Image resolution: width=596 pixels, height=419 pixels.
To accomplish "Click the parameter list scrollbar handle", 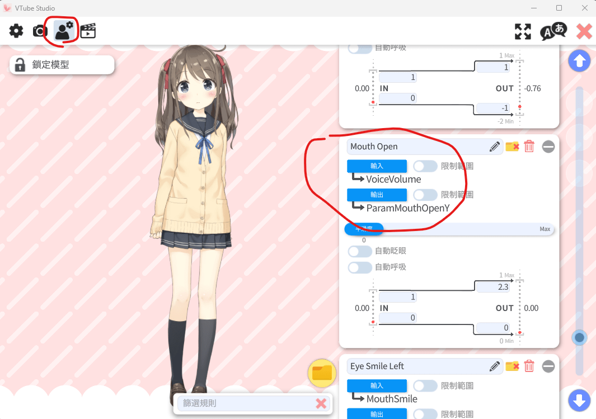I will tap(579, 337).
